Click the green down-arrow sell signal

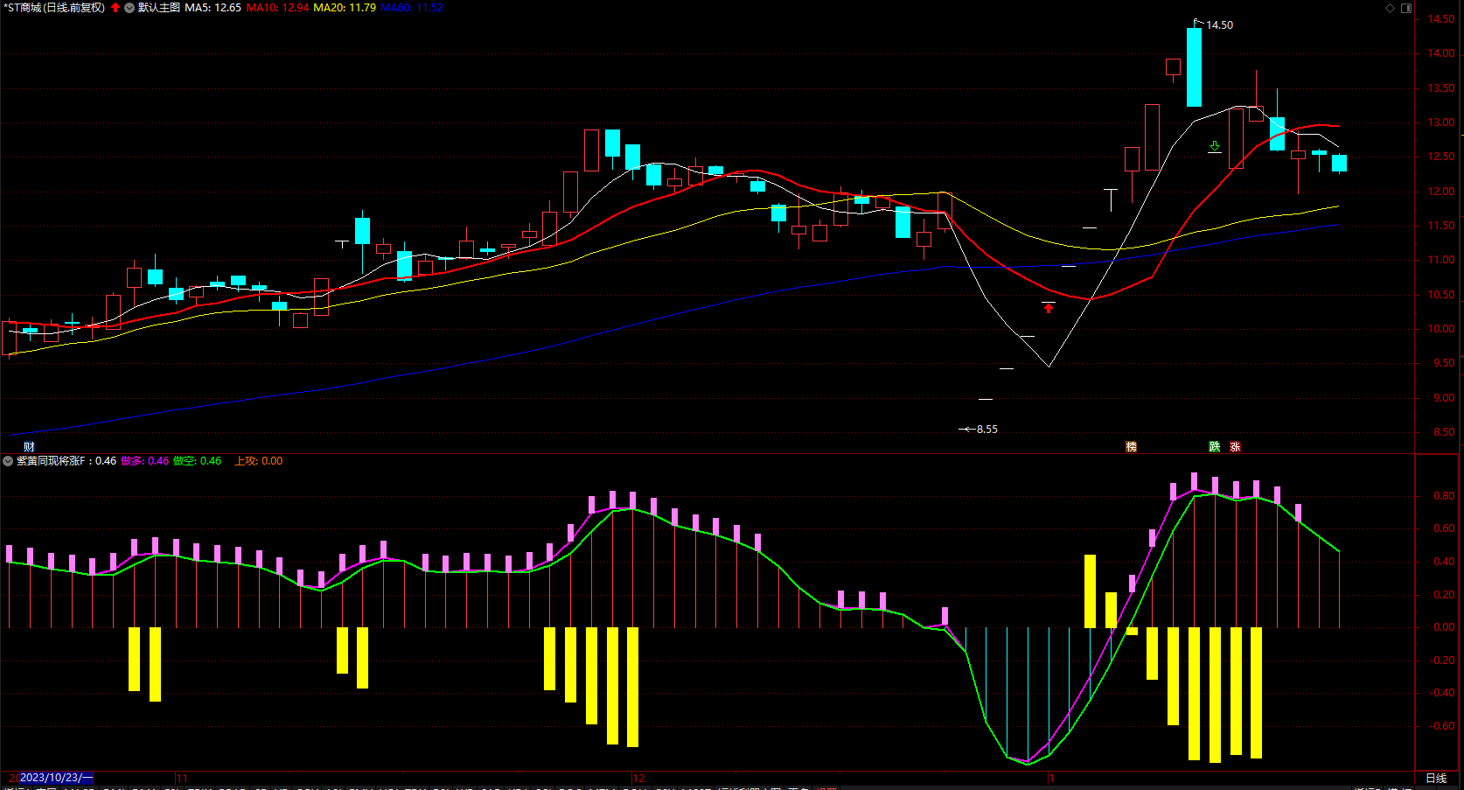click(x=1215, y=146)
